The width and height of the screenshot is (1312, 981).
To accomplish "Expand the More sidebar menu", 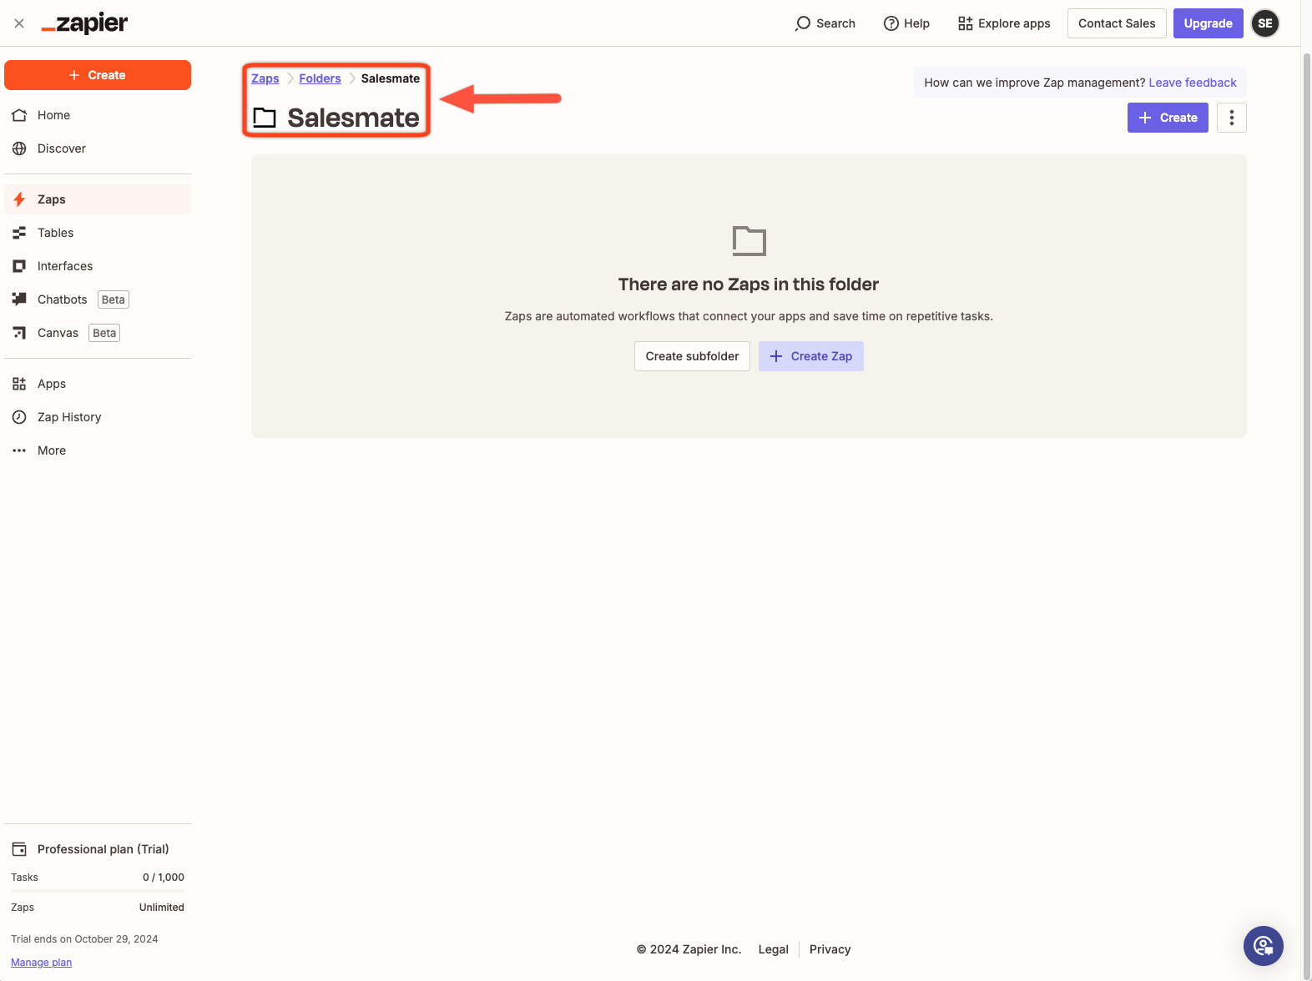I will pyautogui.click(x=51, y=450).
